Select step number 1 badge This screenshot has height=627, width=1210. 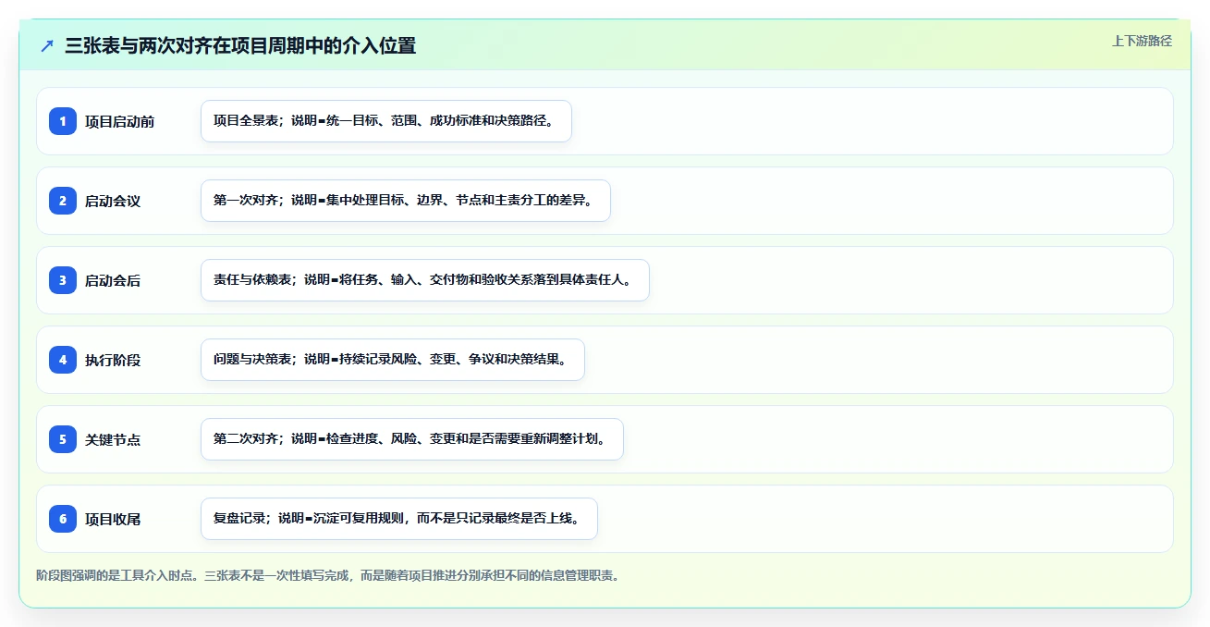click(x=63, y=120)
